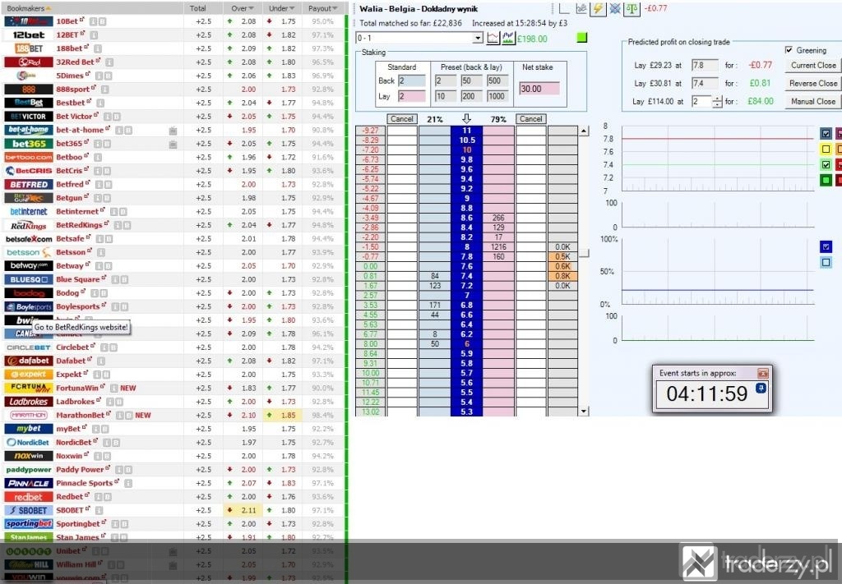Click the green balance scales icon
This screenshot has height=584, width=842.
pos(631,8)
